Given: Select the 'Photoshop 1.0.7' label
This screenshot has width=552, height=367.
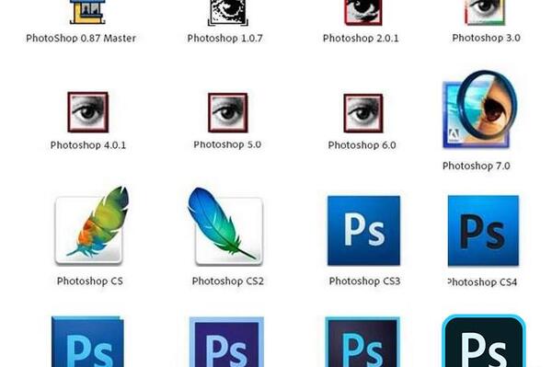Looking at the screenshot, I should (225, 38).
